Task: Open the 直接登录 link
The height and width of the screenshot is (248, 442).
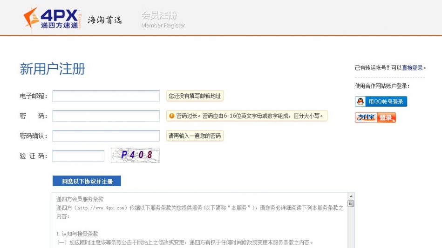Action: pos(412,68)
